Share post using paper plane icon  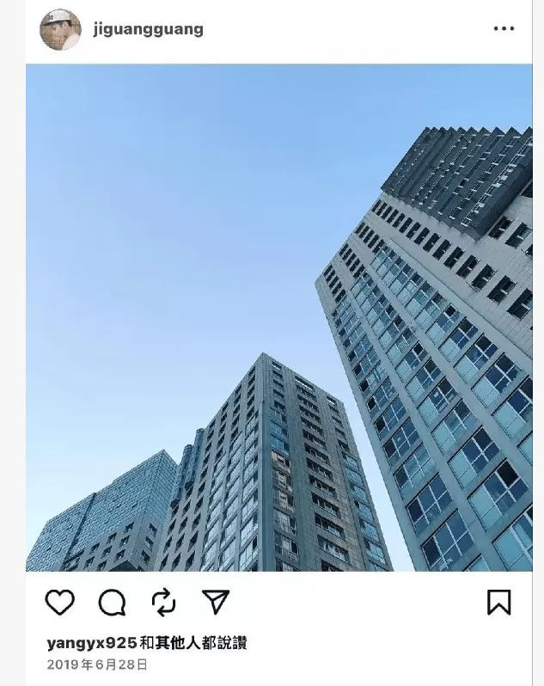[x=216, y=602]
